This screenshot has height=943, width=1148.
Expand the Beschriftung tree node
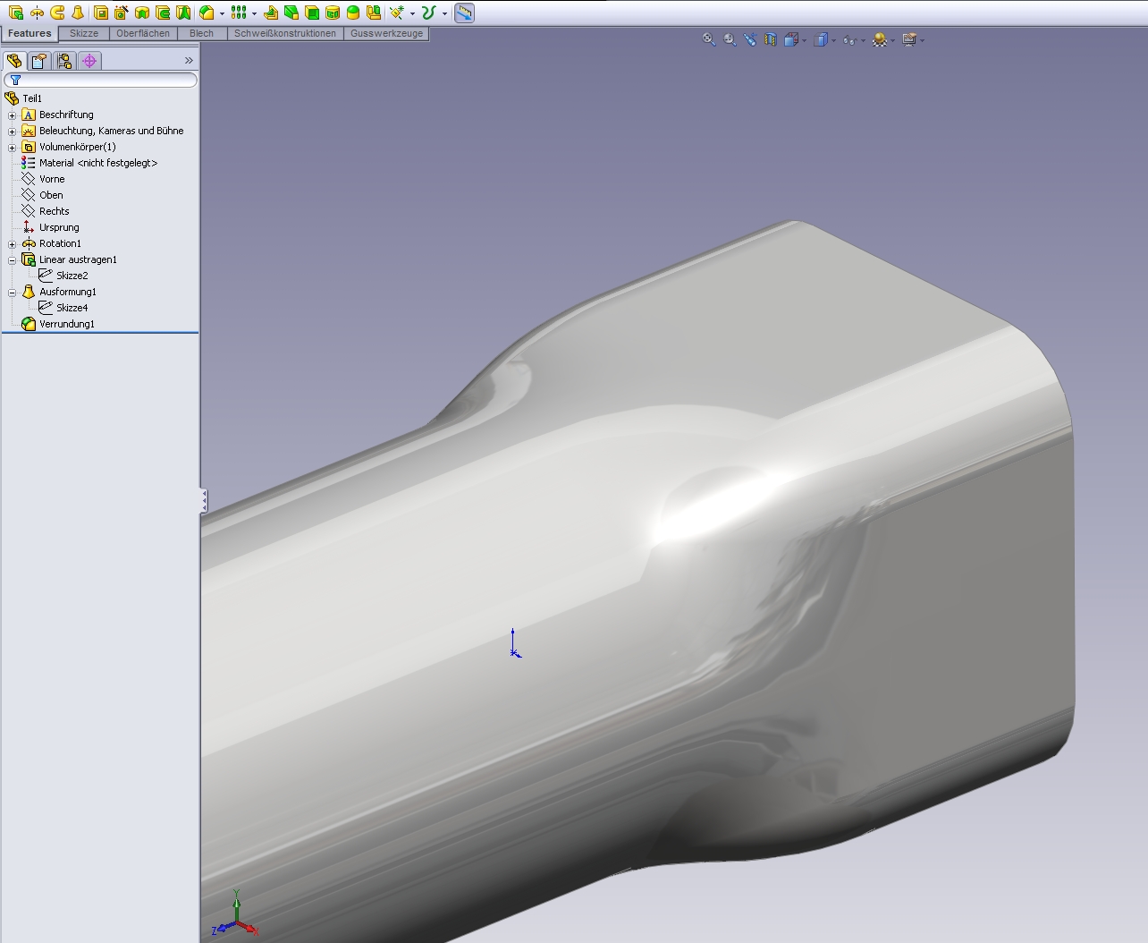(x=12, y=115)
